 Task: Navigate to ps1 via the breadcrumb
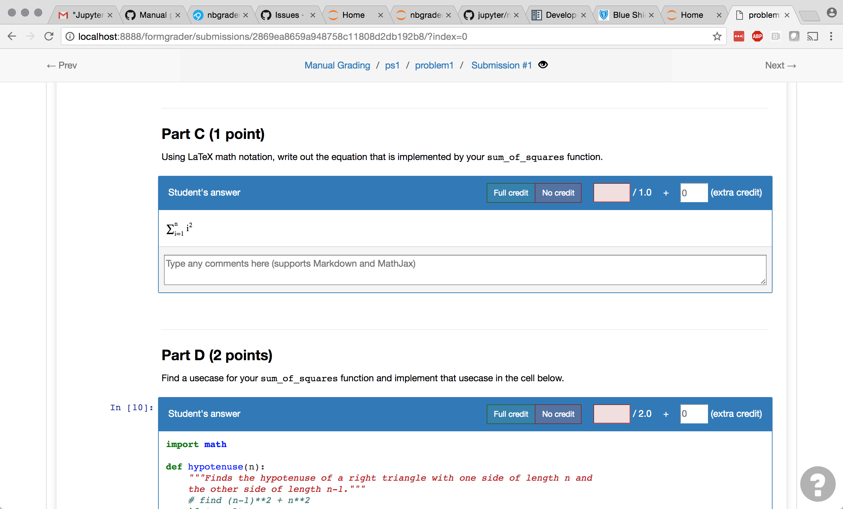point(392,65)
